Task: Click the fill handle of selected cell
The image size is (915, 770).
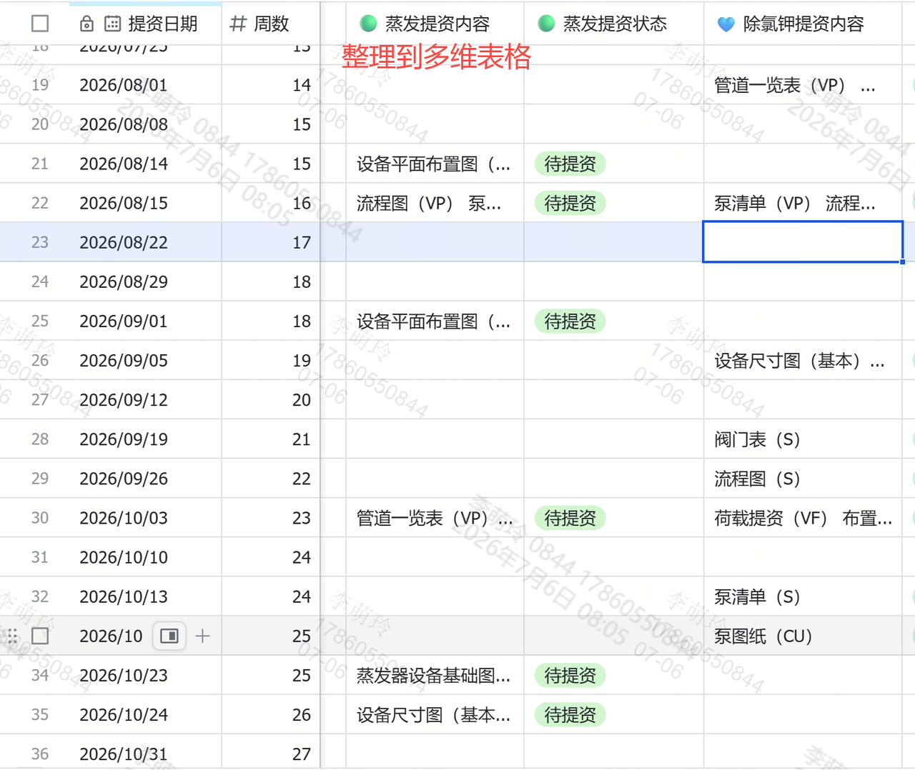Action: [902, 261]
